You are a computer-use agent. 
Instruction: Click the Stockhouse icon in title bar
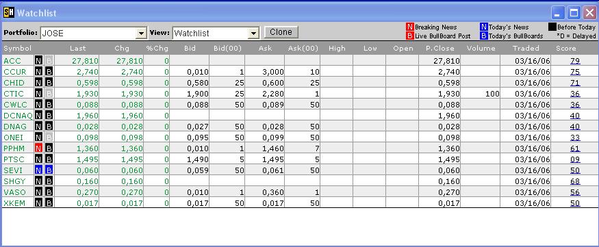click(x=8, y=12)
